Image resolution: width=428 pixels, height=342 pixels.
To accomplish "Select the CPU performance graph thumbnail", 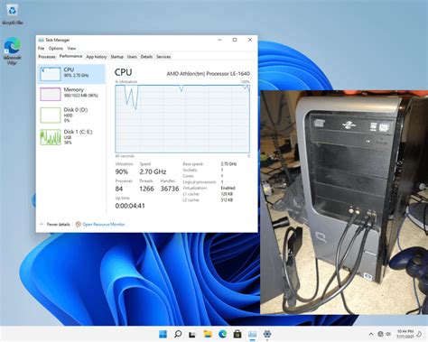I will coord(51,74).
